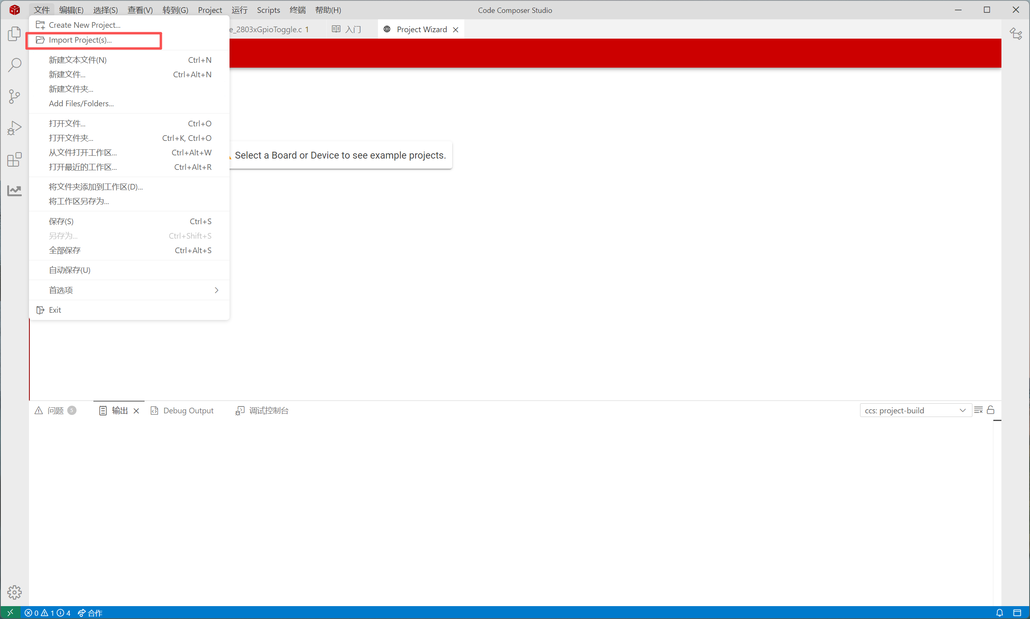Toggle panel layout icon in status bar
Viewport: 1030px width, 619px height.
tap(1017, 612)
